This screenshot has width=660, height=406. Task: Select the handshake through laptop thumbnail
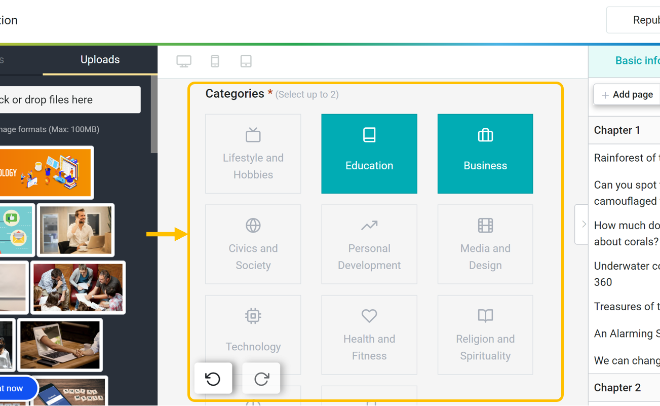60,345
